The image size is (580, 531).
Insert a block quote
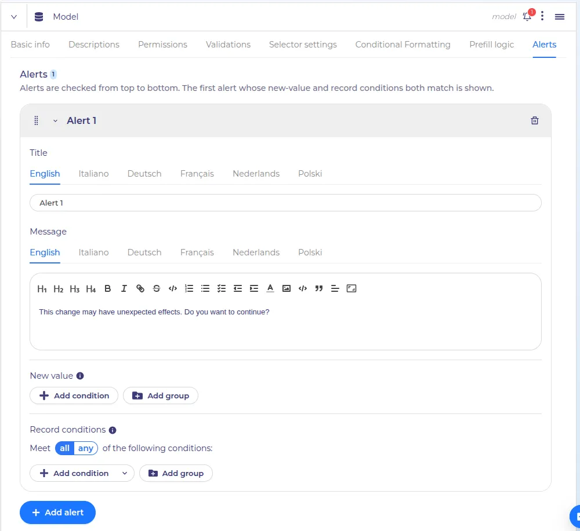[319, 289]
